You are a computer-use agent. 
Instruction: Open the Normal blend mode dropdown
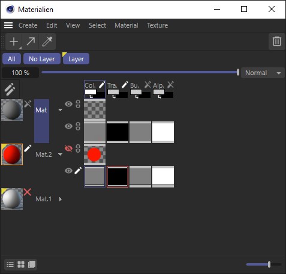(x=263, y=73)
